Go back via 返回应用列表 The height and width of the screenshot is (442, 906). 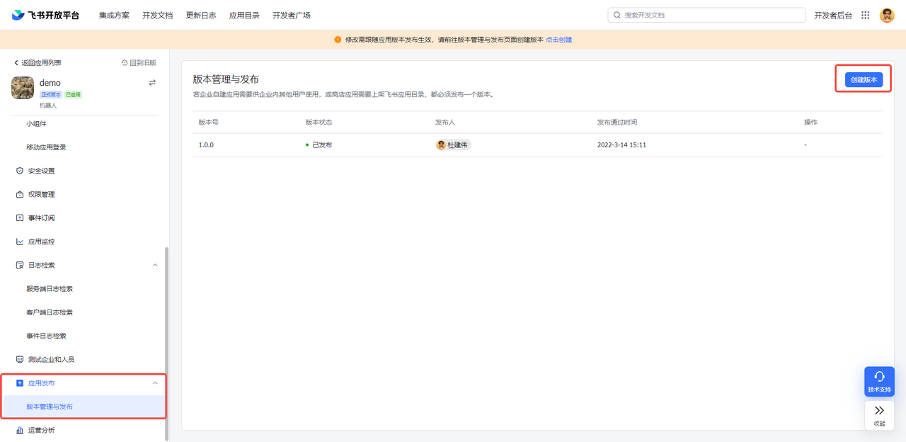pos(38,63)
